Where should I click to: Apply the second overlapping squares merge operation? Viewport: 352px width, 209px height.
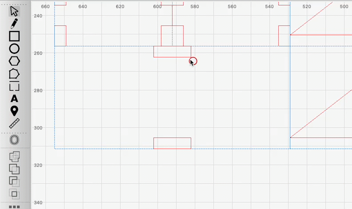click(x=14, y=169)
